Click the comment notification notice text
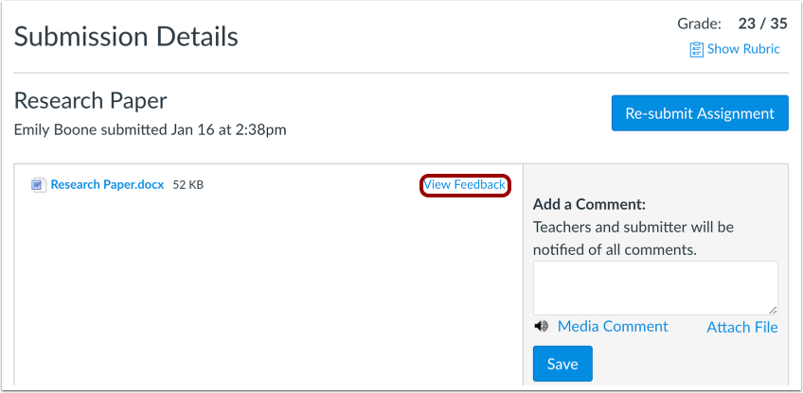 pyautogui.click(x=633, y=238)
